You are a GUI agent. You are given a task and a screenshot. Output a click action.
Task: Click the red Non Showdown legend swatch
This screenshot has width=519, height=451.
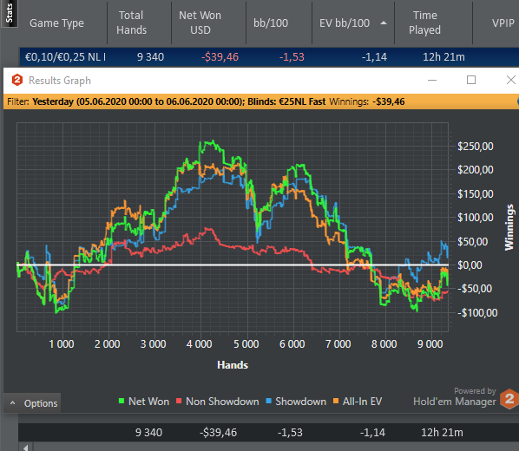coord(179,401)
